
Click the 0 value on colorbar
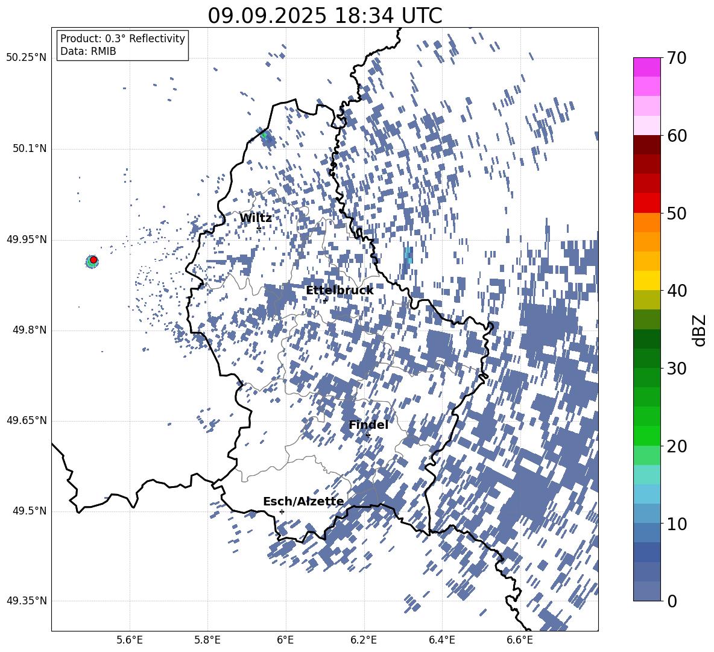point(672,601)
